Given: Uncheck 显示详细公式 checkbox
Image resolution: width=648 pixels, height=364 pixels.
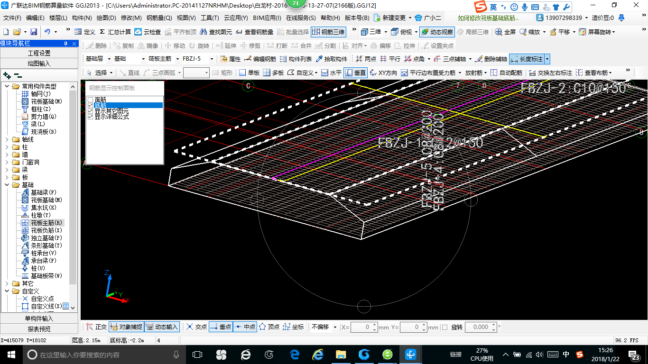Looking at the screenshot, I should pyautogui.click(x=90, y=117).
